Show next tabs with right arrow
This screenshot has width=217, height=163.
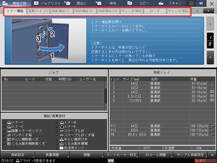[209, 11]
